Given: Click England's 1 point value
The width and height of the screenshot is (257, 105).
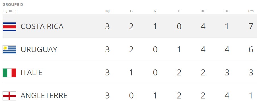Looking at the screenshot, I should [x=251, y=96].
